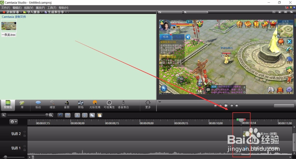This screenshot has height=159, width=296.
Task: Click the green selection start handle
Action: (x=238, y=120)
